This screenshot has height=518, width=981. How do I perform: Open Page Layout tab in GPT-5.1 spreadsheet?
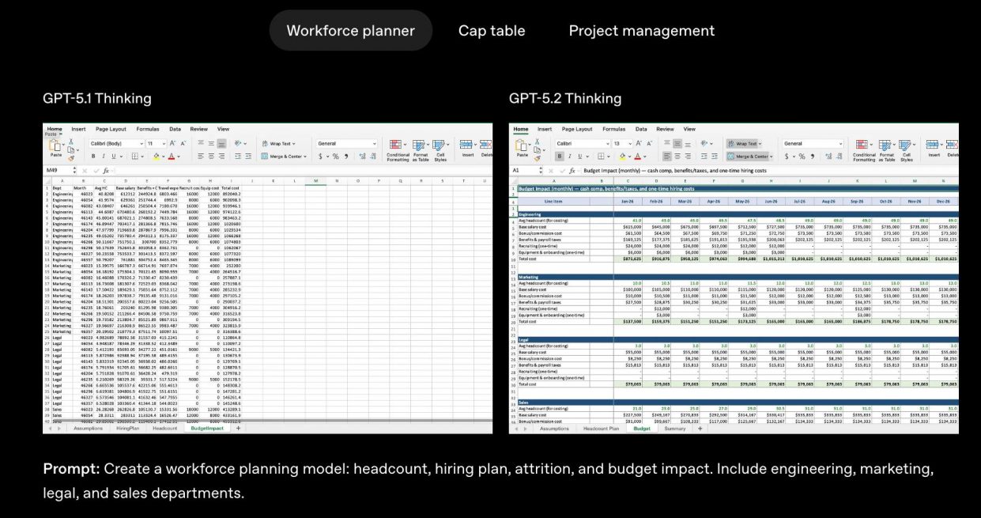[x=111, y=129]
